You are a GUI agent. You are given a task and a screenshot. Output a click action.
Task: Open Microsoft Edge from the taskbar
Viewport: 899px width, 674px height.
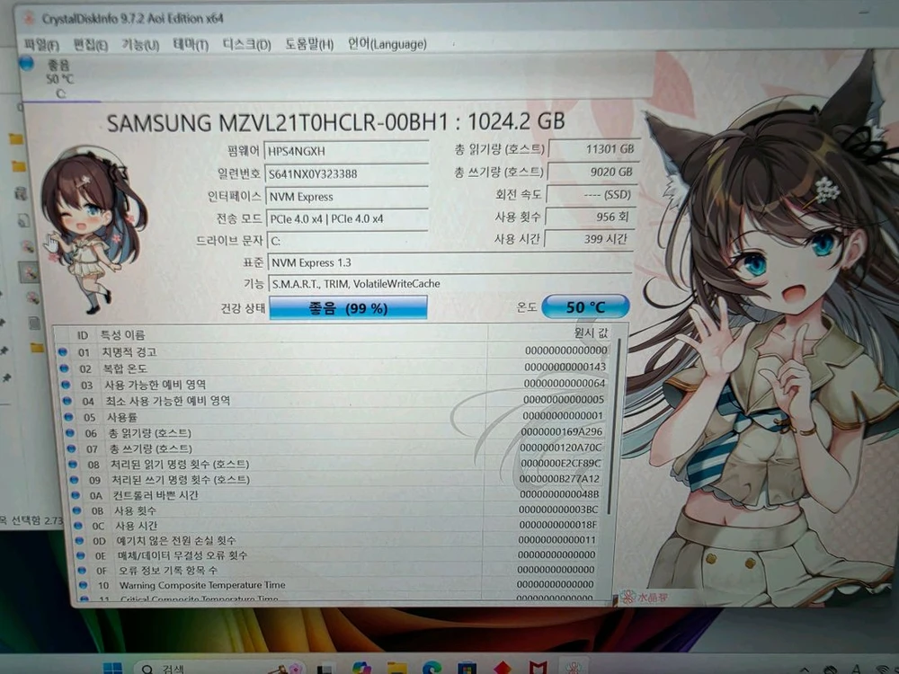[432, 669]
